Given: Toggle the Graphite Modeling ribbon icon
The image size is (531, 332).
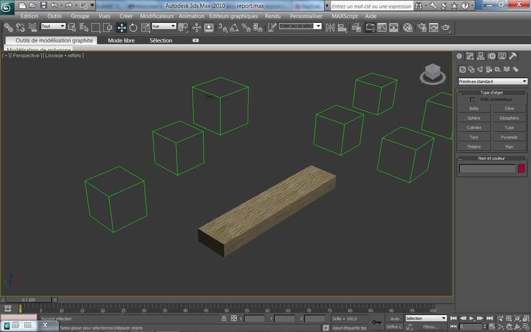Looking at the screenshot, I should [370, 27].
